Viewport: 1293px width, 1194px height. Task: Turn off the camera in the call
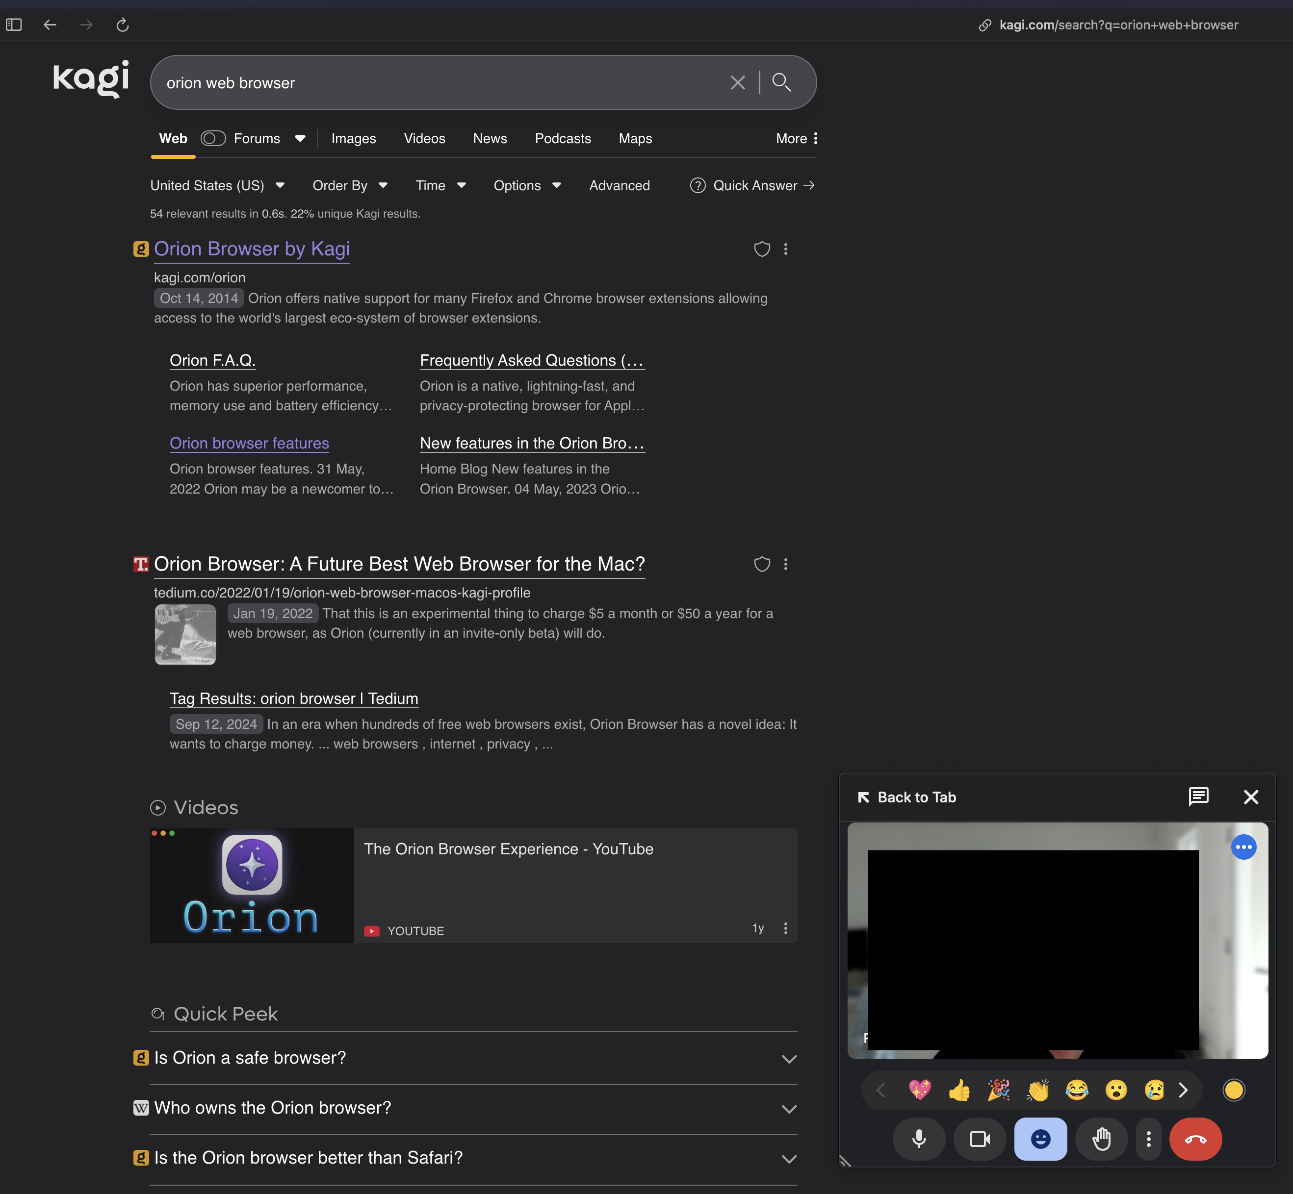click(x=980, y=1139)
